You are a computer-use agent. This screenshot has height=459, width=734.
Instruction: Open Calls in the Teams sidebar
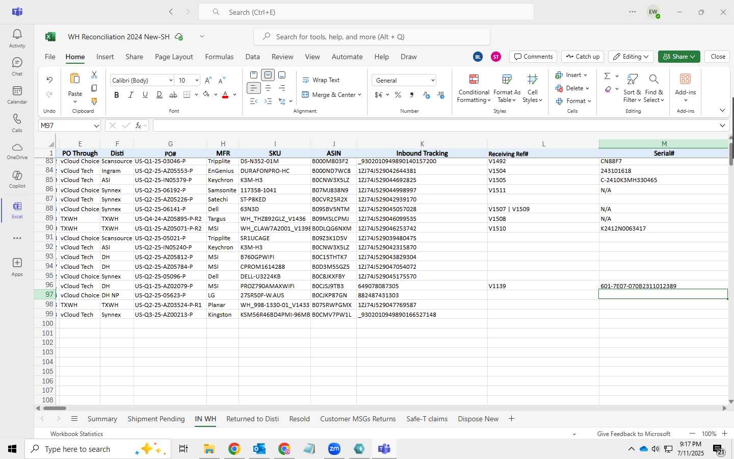click(x=17, y=123)
